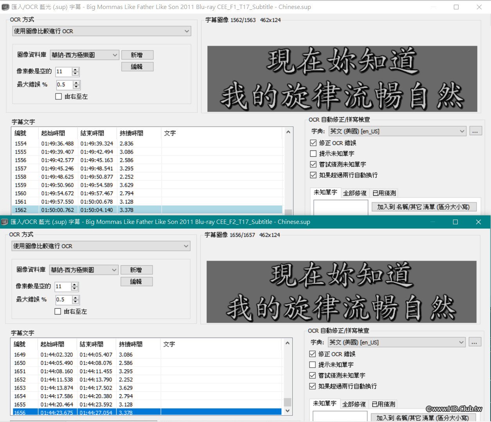This screenshot has width=491, height=422.
Task: Select subtitle row 1557 in upper list
Action: click(x=147, y=168)
